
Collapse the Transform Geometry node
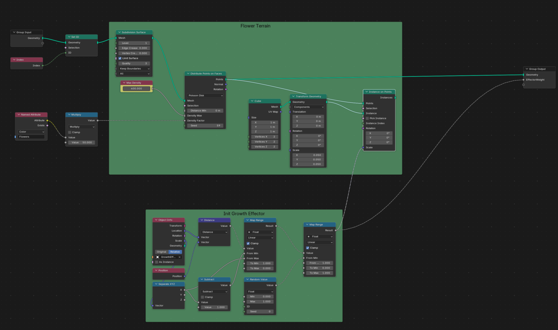[293, 96]
